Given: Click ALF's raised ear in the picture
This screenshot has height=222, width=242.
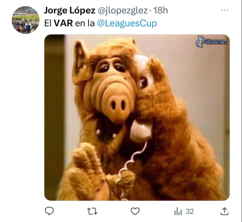Looking at the screenshot, I should tap(81, 62).
